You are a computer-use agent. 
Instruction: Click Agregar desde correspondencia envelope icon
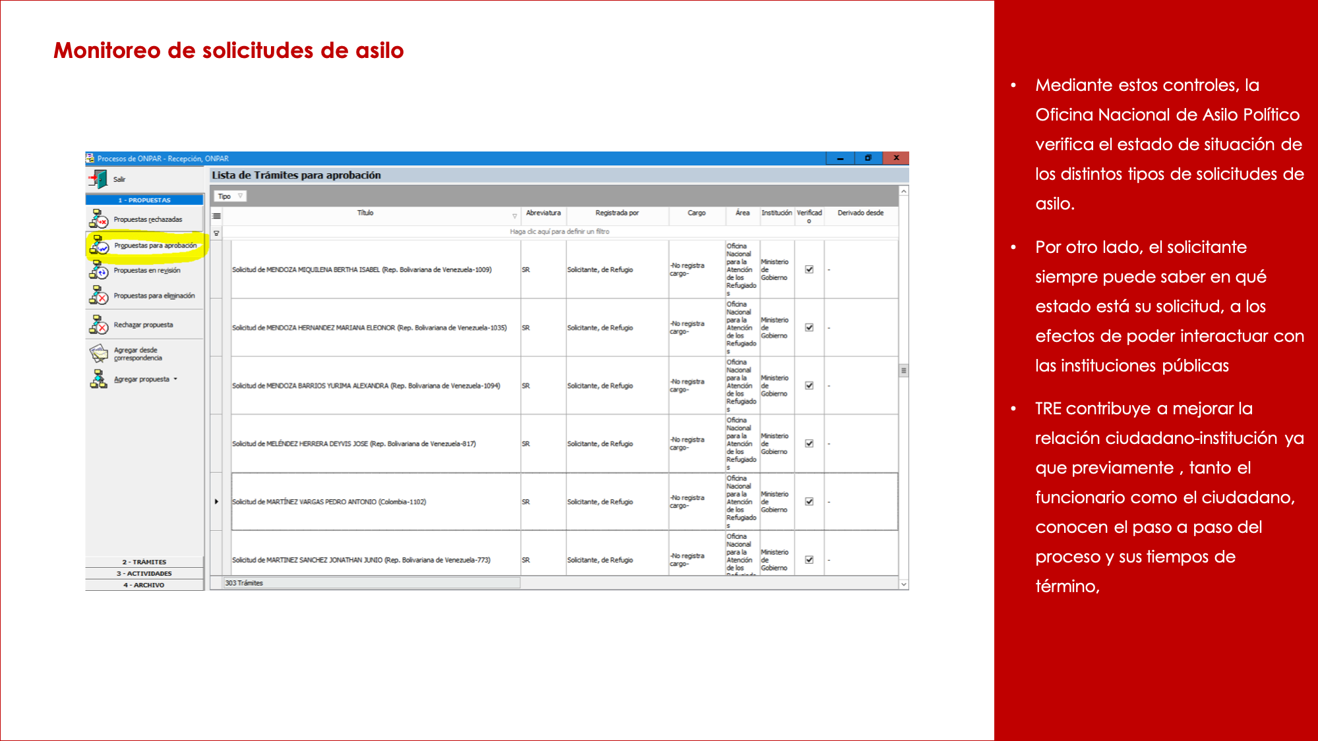coord(99,354)
